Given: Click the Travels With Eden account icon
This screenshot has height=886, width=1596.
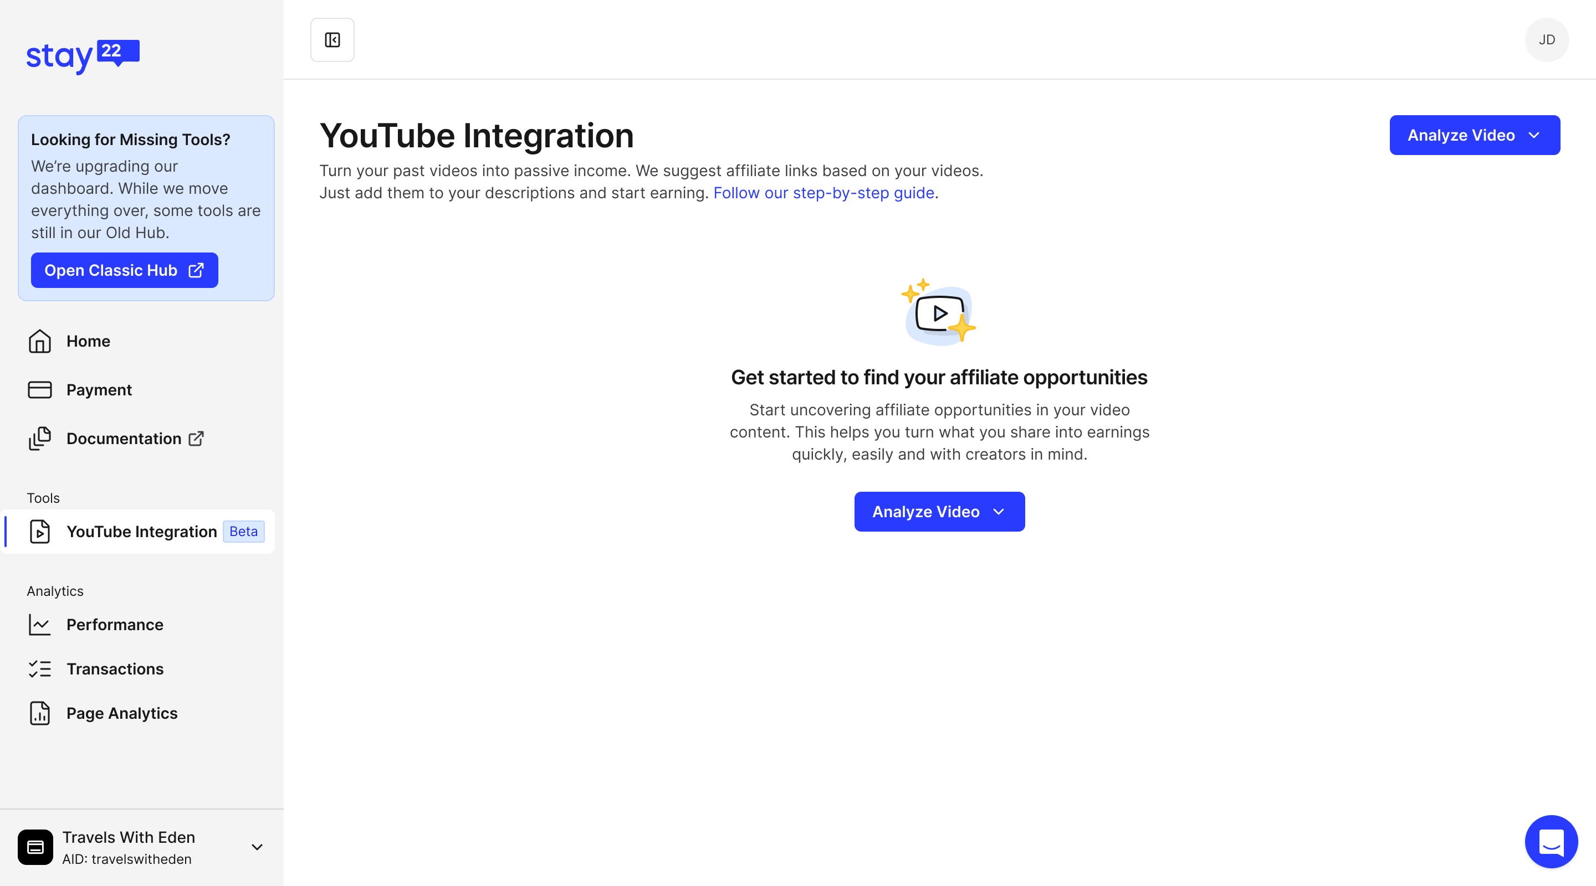Looking at the screenshot, I should tap(35, 846).
